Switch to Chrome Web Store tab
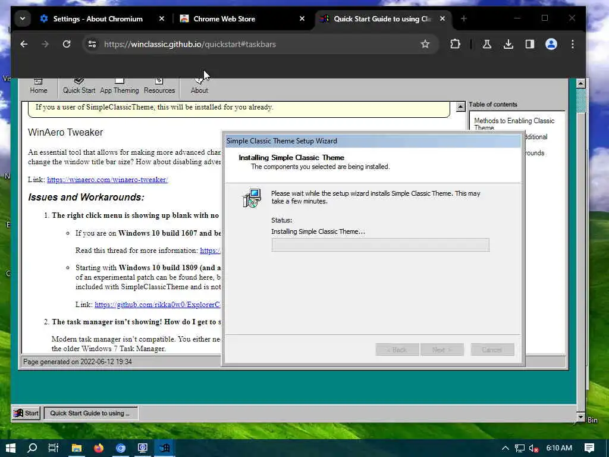This screenshot has height=457, width=609. click(224, 18)
